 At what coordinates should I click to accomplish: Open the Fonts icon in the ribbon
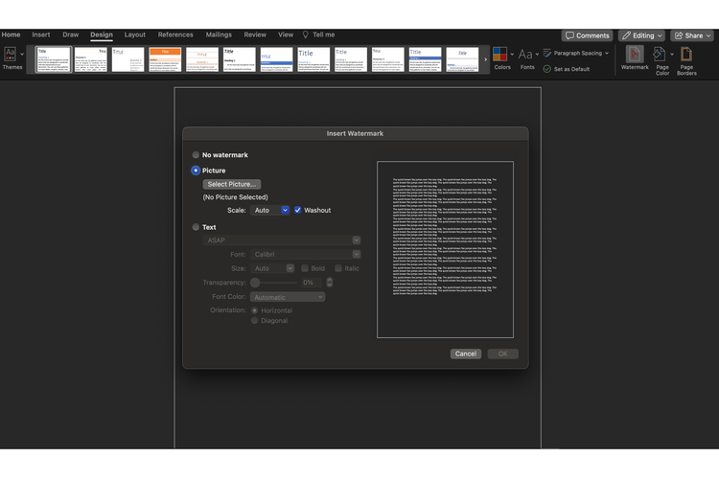(525, 55)
